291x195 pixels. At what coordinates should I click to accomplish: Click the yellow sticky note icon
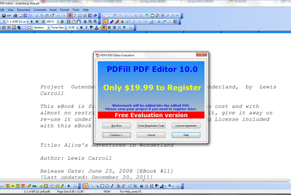(x=18, y=186)
